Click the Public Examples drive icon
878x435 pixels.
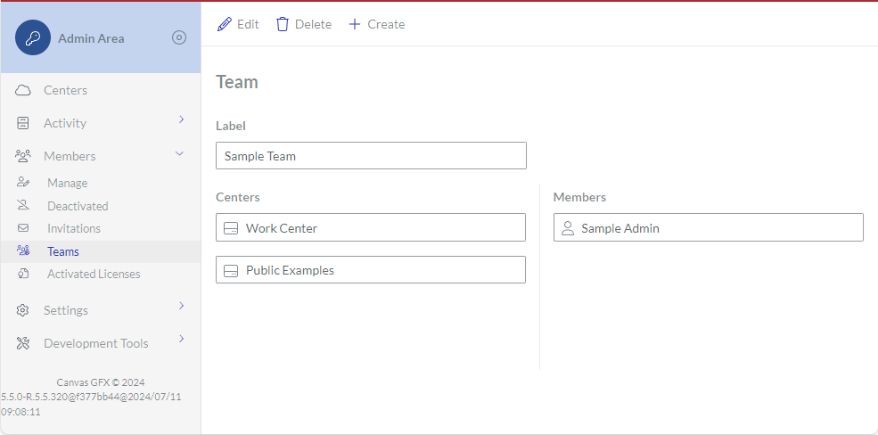(x=231, y=270)
